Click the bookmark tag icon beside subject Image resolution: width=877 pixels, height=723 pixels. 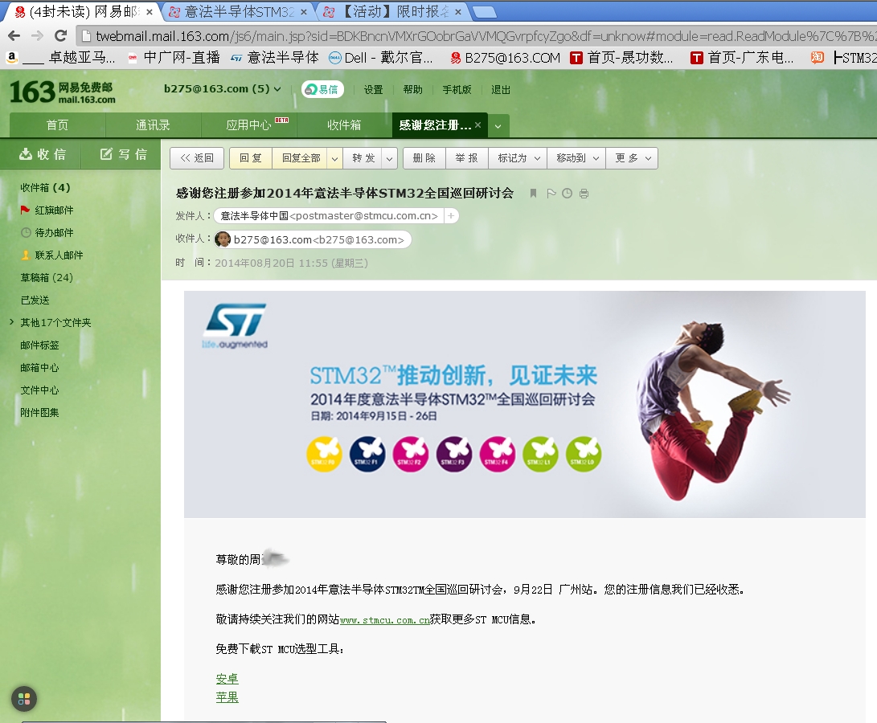[x=533, y=194]
